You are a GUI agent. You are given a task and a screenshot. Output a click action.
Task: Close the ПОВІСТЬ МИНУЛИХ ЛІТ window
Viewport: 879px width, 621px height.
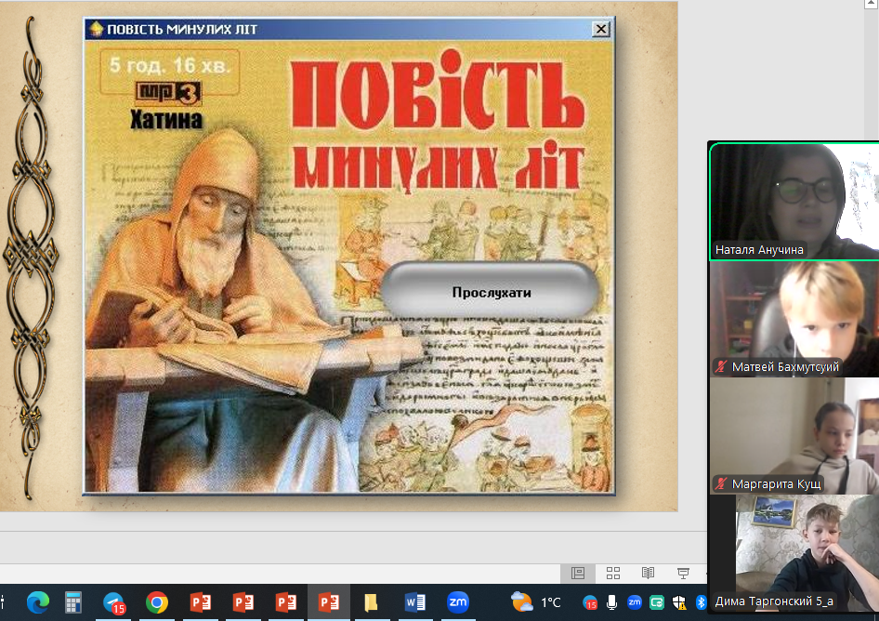601,29
